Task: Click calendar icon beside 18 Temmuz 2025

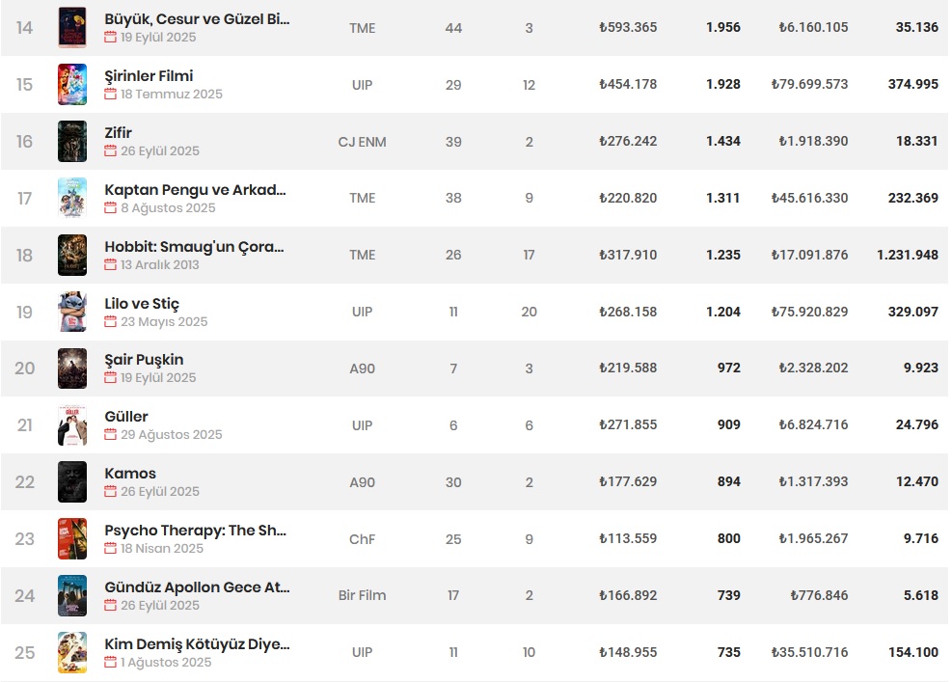Action: tap(111, 95)
